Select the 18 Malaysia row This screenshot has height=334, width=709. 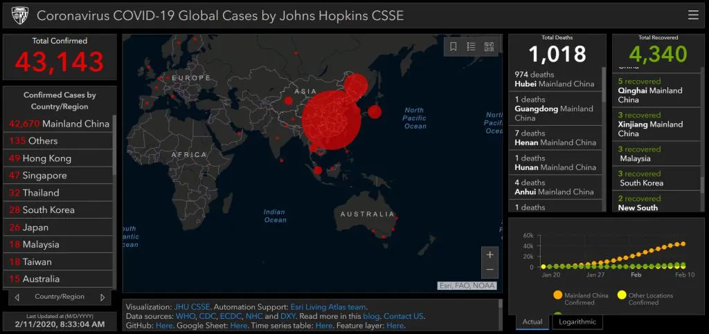[58, 245]
